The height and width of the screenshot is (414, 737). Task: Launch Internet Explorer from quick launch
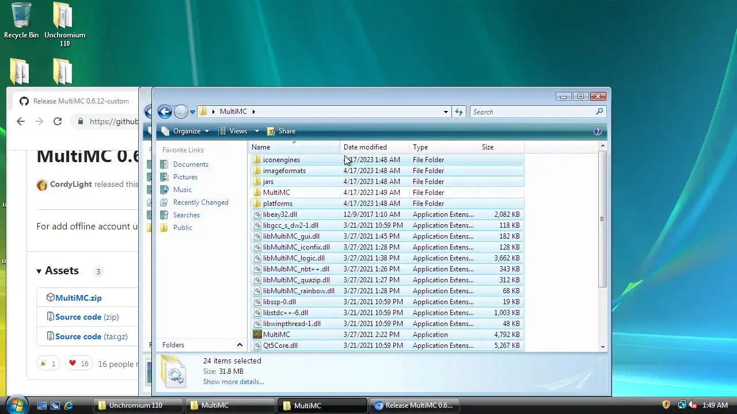(69, 405)
